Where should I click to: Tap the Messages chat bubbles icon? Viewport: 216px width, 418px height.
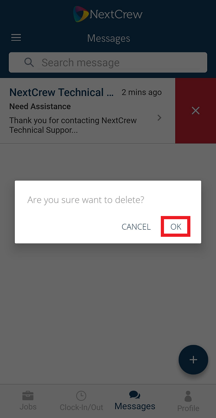coord(135,395)
